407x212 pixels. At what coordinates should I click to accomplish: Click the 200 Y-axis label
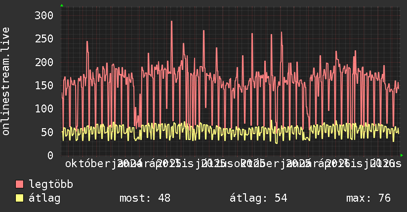coord(44,62)
